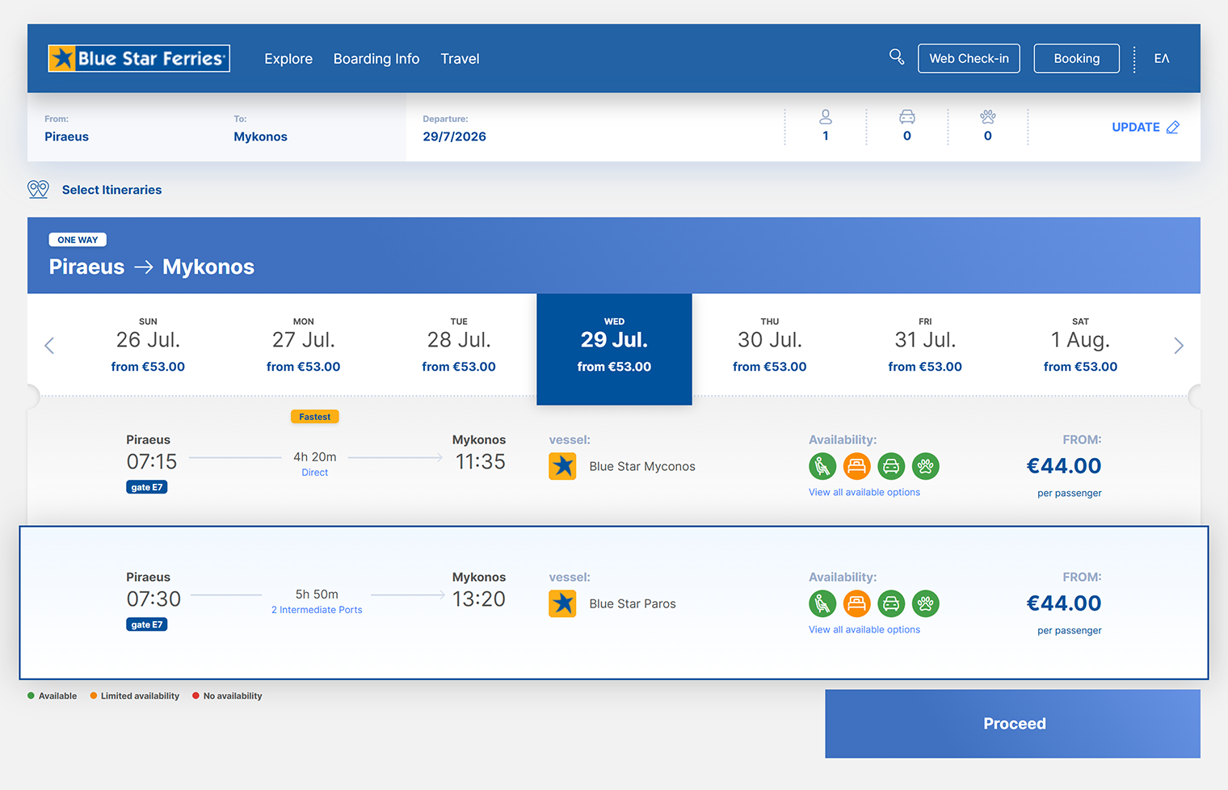Select the Mon 27 Jul. date tab
Image resolution: width=1228 pixels, height=790 pixels.
click(304, 346)
